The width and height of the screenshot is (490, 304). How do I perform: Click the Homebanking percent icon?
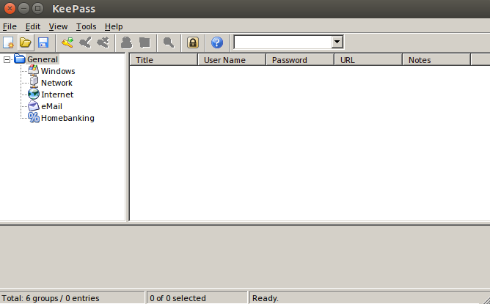(x=34, y=118)
